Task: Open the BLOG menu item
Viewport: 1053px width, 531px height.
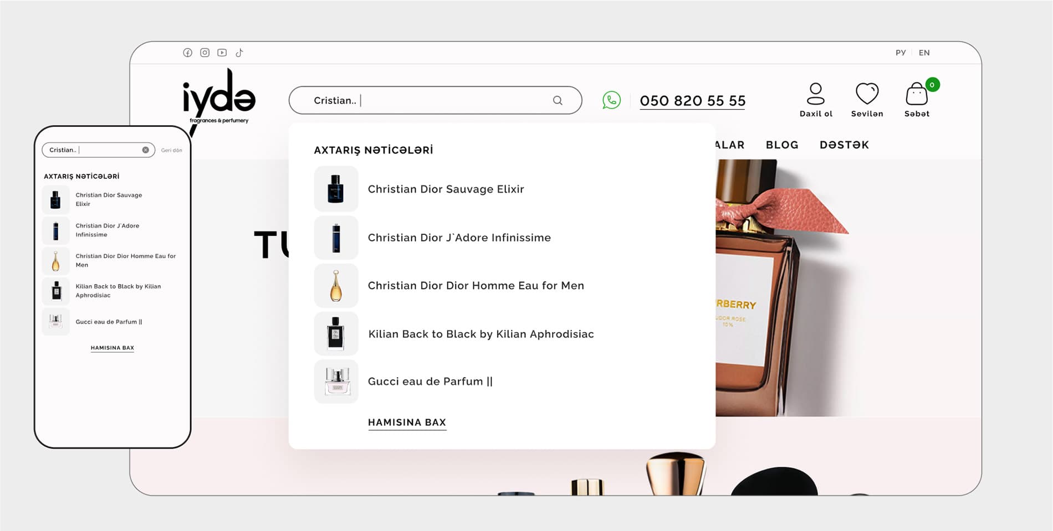Action: [782, 145]
